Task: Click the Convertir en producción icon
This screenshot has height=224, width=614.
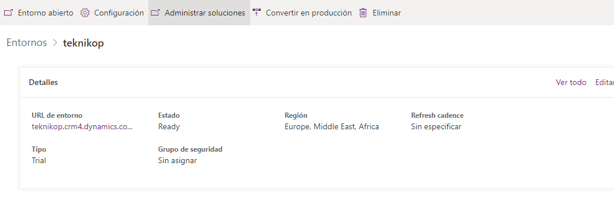Action: pyautogui.click(x=257, y=13)
